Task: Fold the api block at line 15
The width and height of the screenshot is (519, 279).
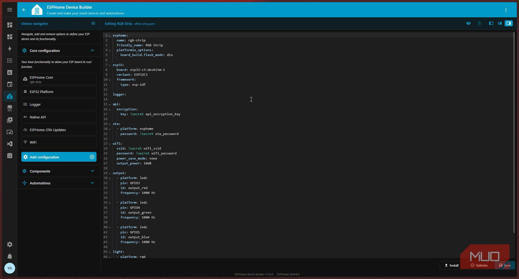Action: [110, 104]
